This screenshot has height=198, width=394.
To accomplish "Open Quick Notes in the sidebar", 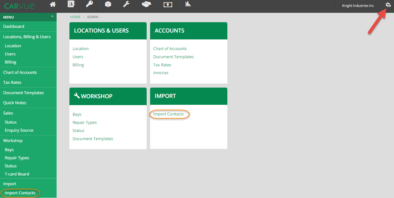I will (x=15, y=103).
